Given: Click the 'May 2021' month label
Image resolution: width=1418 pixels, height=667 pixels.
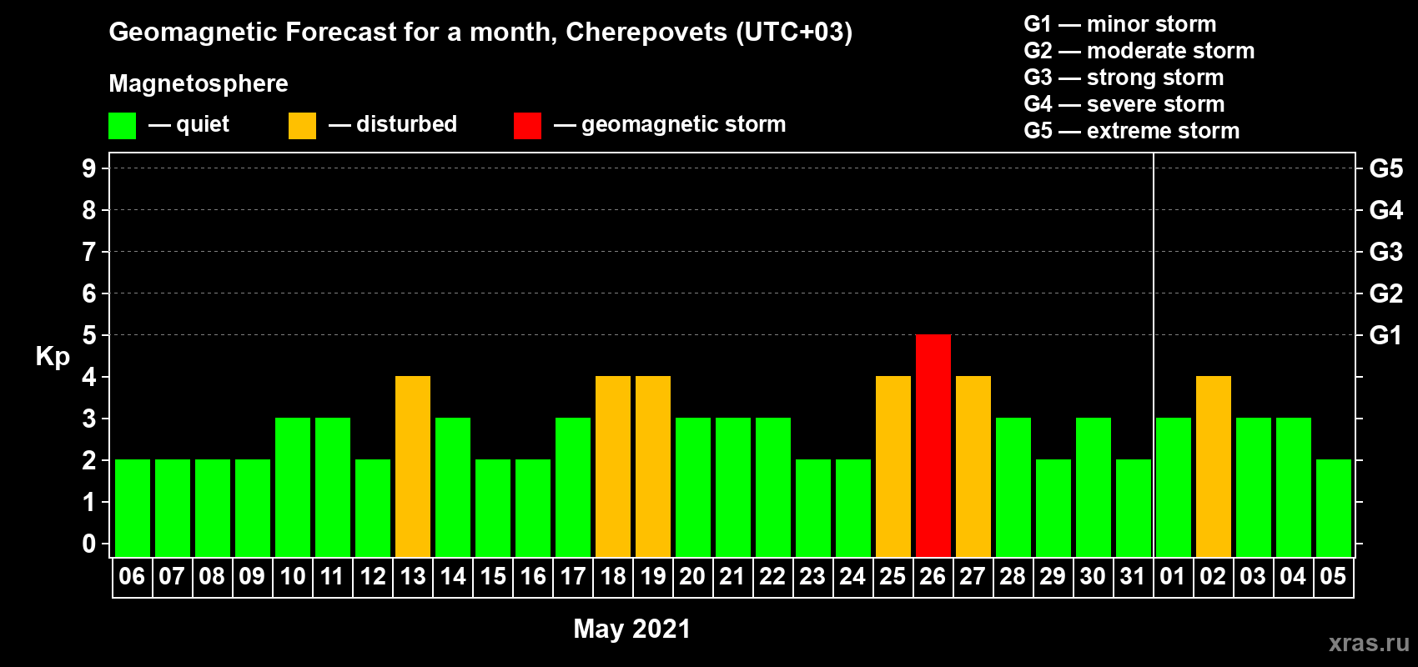Looking at the screenshot, I should (x=632, y=629).
